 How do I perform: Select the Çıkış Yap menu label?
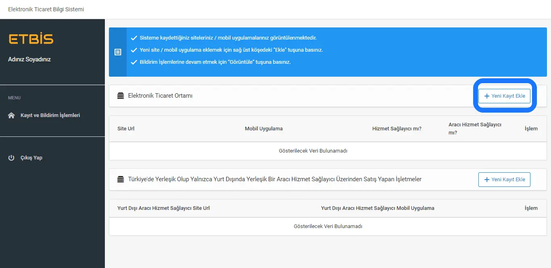tap(31, 158)
